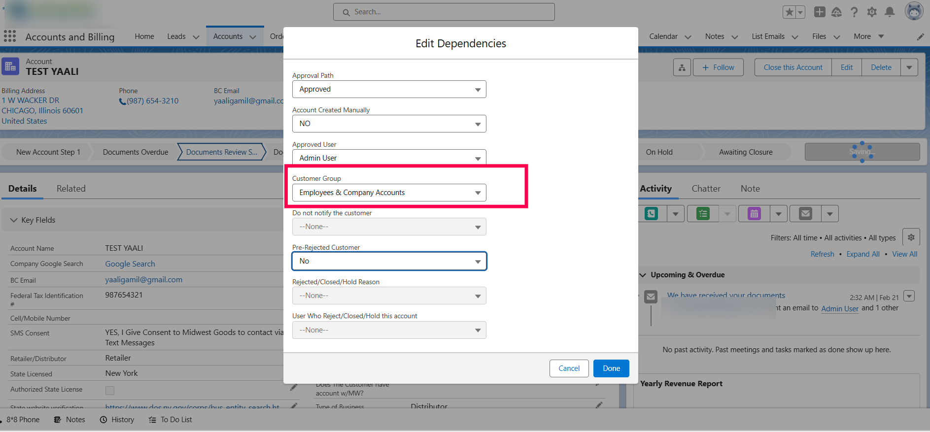Open the To Do List utility
Screen dimensions: 930x432
click(x=171, y=420)
